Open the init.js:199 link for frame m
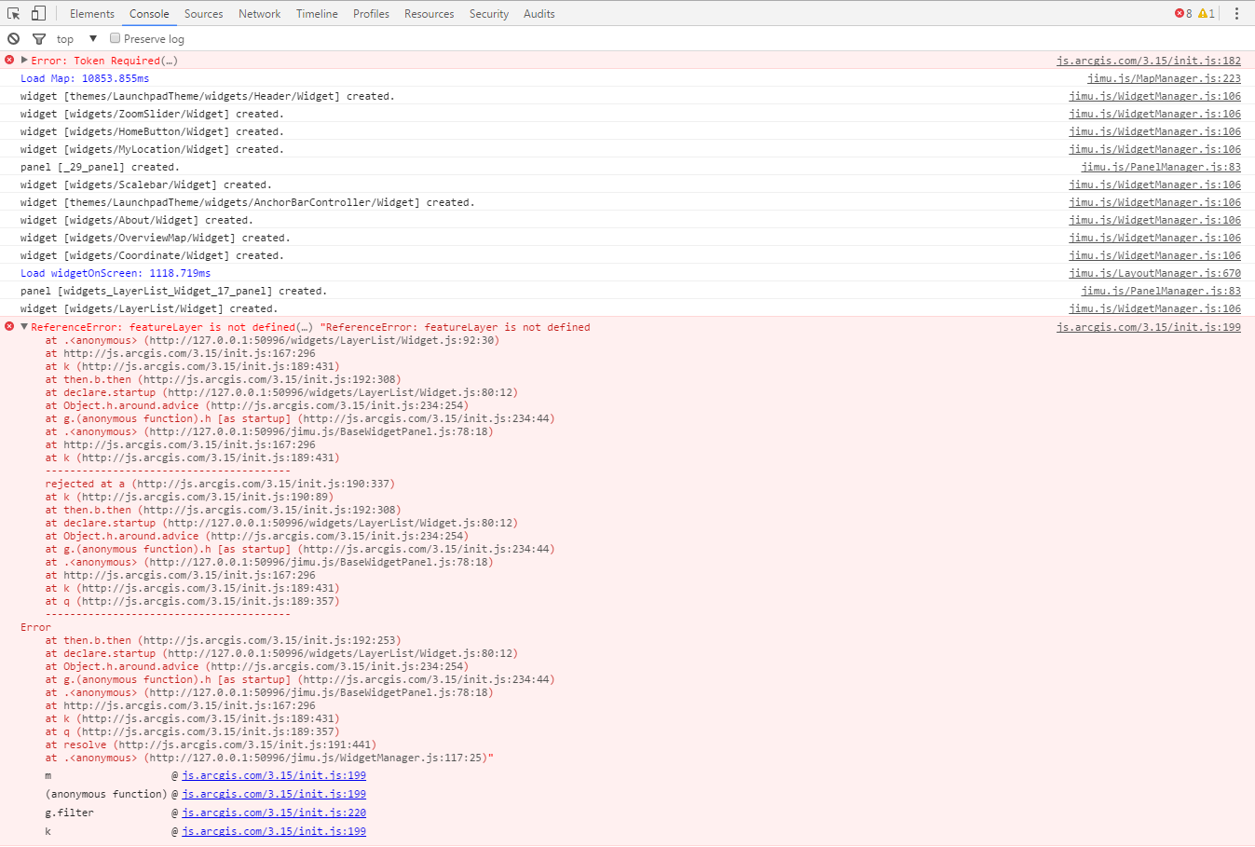1255x847 pixels. 274,775
